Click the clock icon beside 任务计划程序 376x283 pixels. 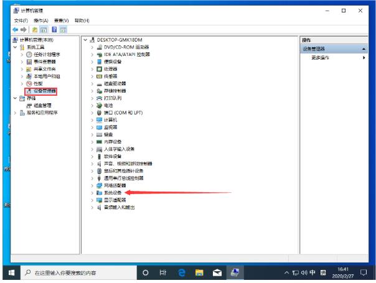click(29, 54)
